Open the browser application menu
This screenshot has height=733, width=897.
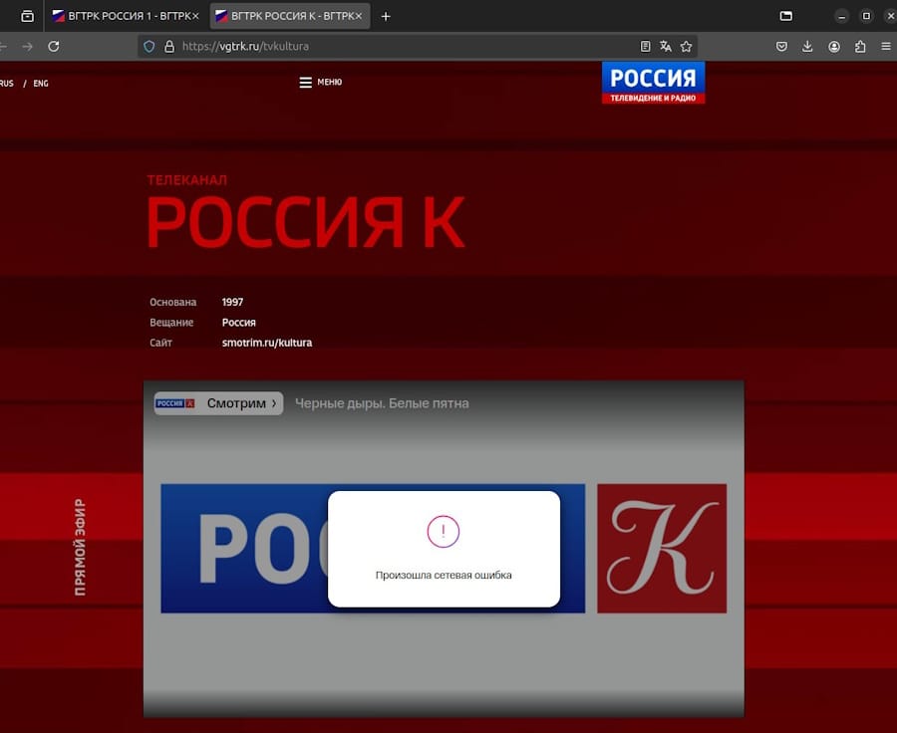tap(886, 47)
